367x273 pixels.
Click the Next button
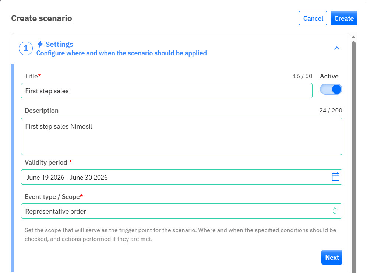click(332, 257)
